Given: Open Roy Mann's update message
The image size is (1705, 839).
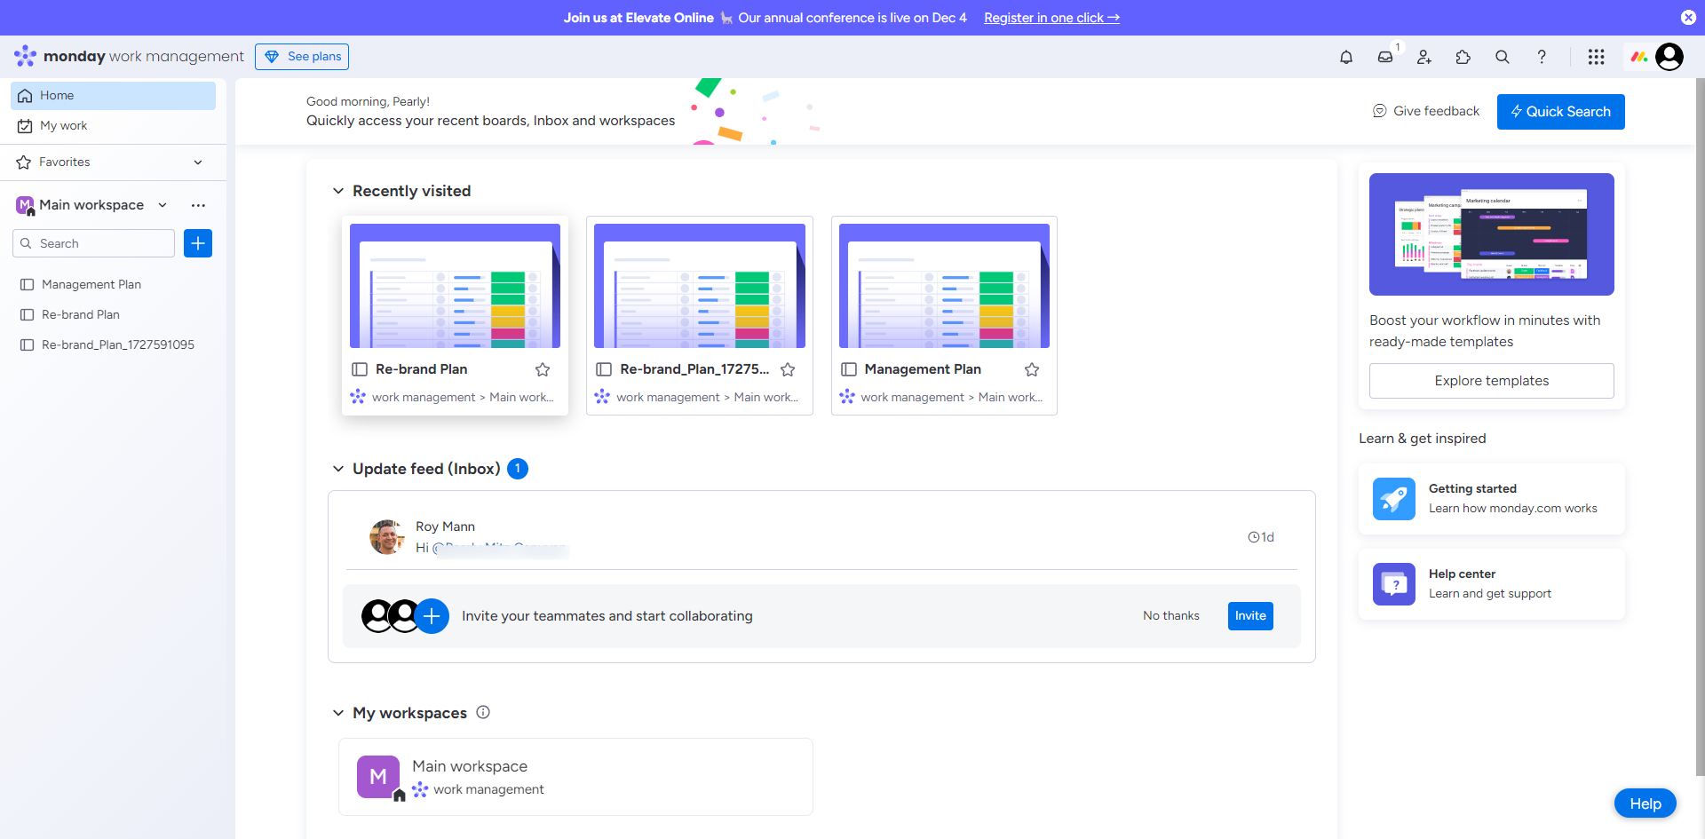Looking at the screenshot, I should point(821,537).
